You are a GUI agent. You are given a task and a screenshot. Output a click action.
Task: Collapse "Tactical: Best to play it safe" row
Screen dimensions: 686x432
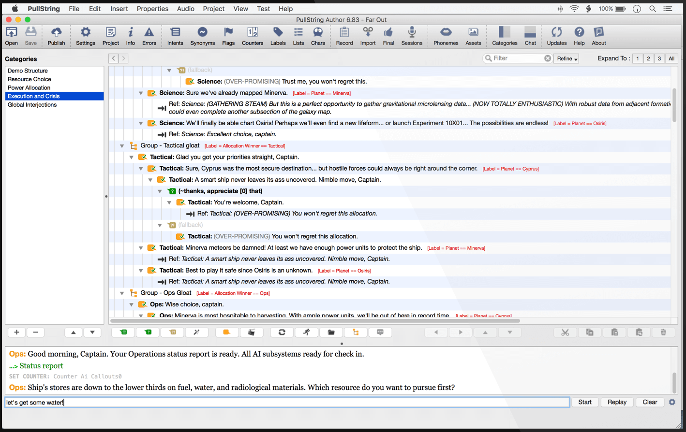tap(141, 271)
